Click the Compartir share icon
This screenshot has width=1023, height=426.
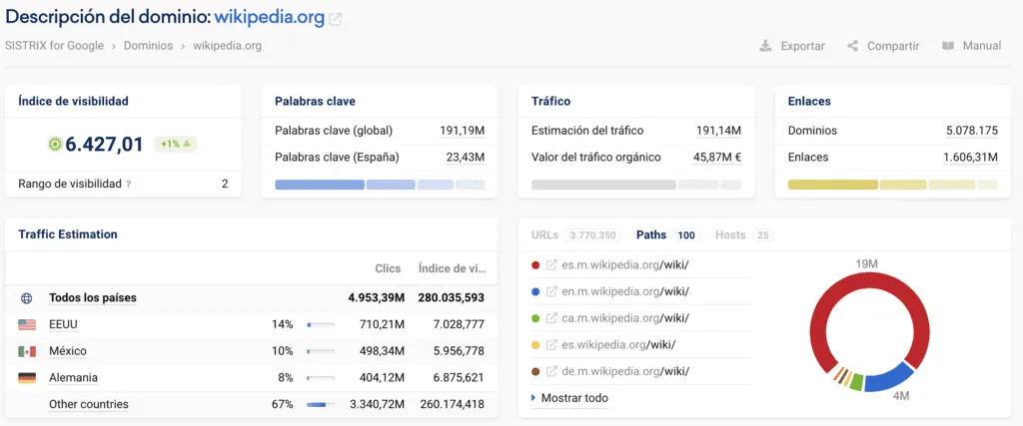852,46
